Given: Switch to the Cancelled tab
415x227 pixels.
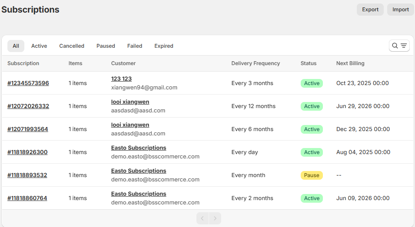Looking at the screenshot, I should pos(72,46).
